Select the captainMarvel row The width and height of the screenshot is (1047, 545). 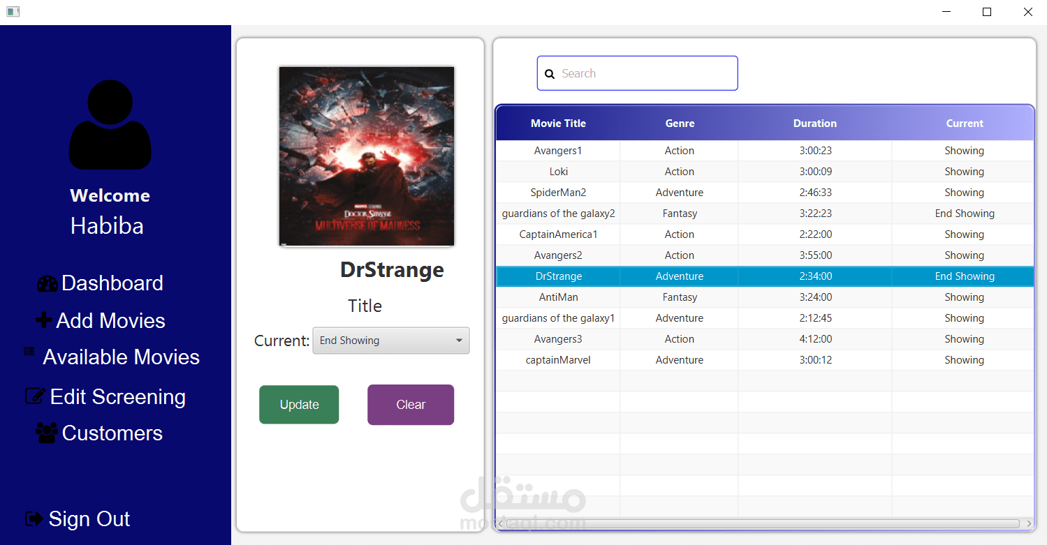[765, 360]
